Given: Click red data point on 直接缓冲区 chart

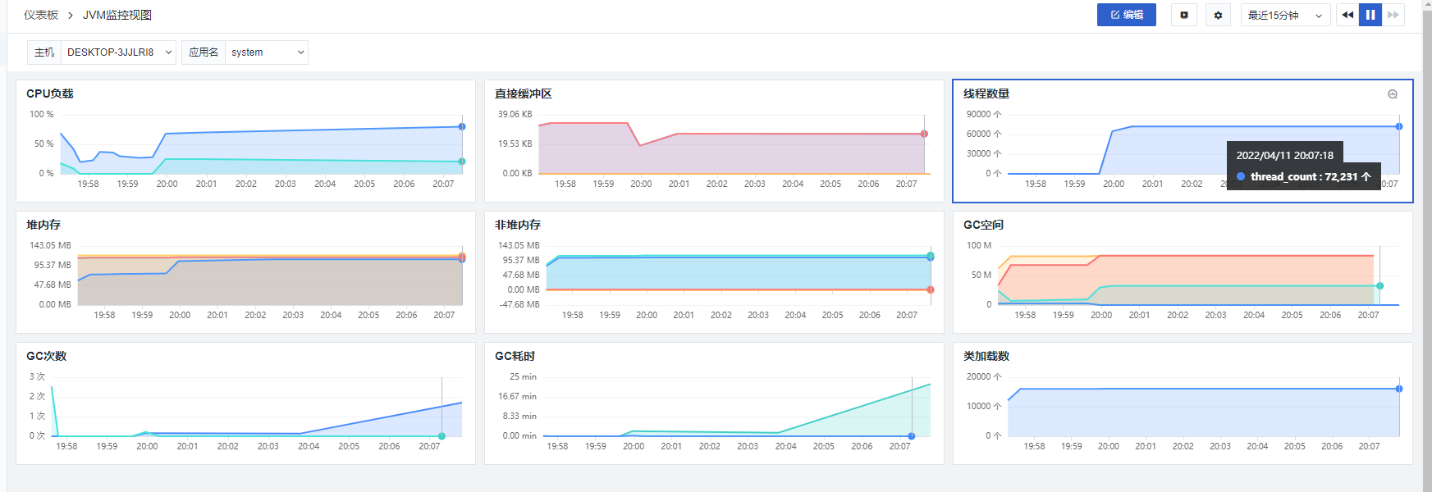Looking at the screenshot, I should (x=924, y=134).
